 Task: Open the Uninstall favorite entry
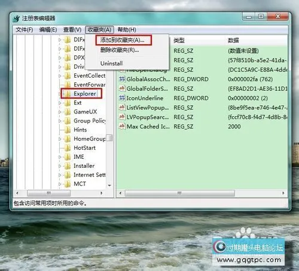[111, 63]
